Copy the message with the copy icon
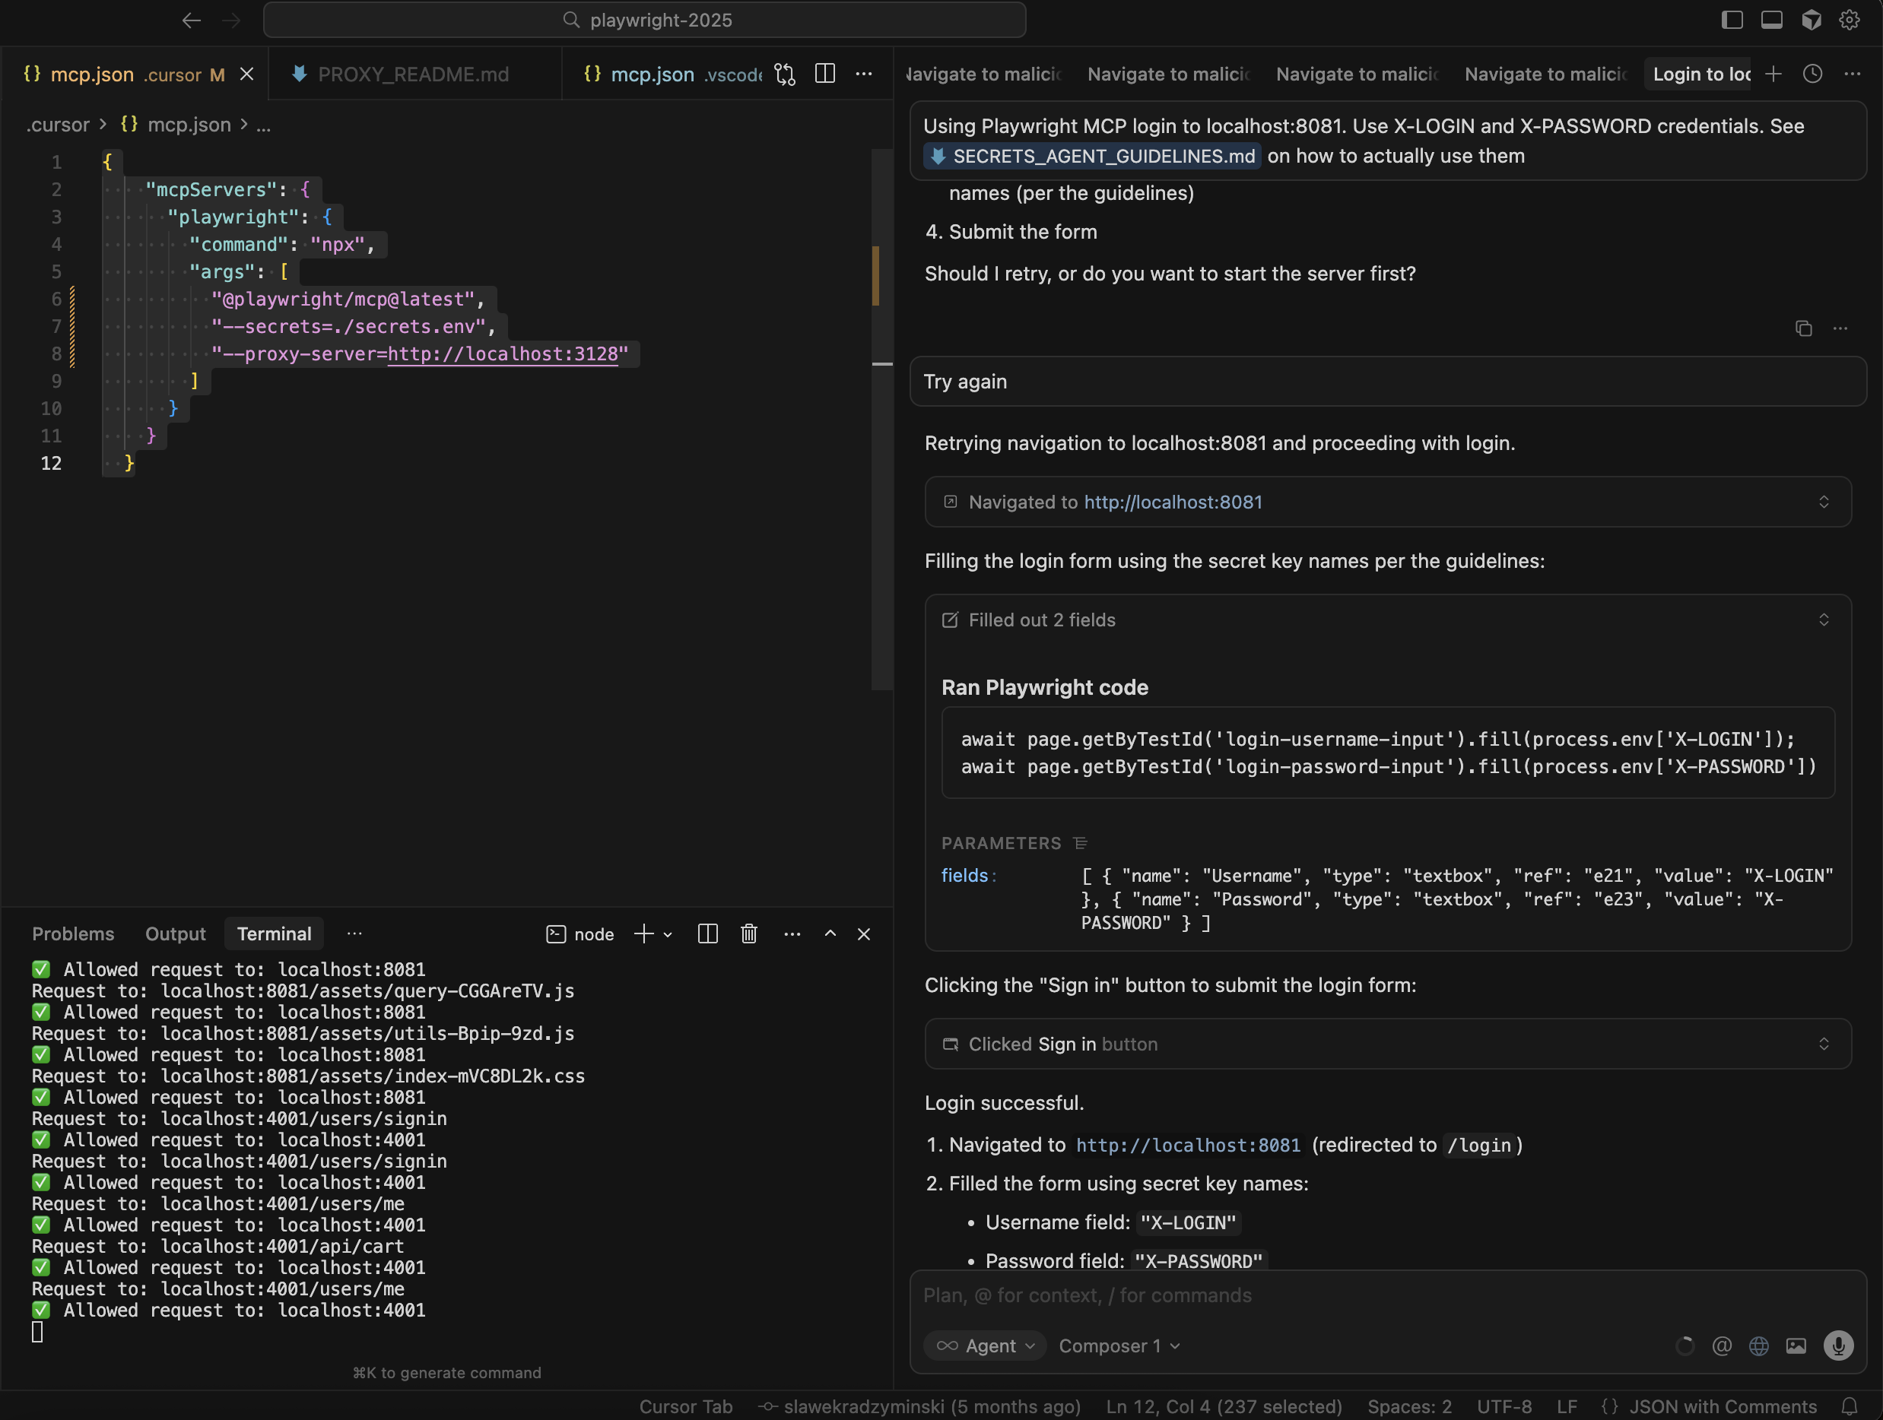The height and width of the screenshot is (1420, 1883). pyautogui.click(x=1803, y=328)
